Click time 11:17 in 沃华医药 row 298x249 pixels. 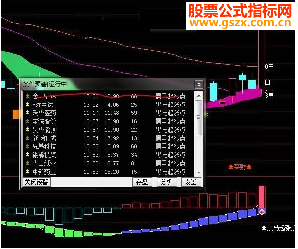(91, 113)
